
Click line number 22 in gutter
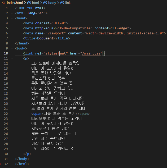point(6,114)
